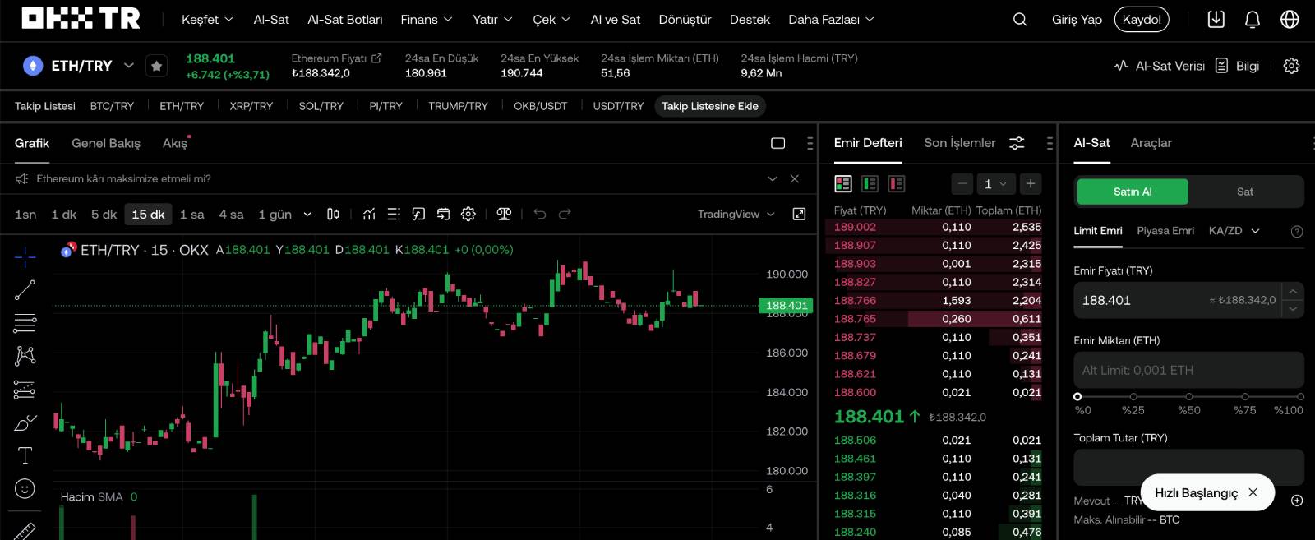Select the trend line drawing tool
The image size is (1315, 540).
click(25, 289)
